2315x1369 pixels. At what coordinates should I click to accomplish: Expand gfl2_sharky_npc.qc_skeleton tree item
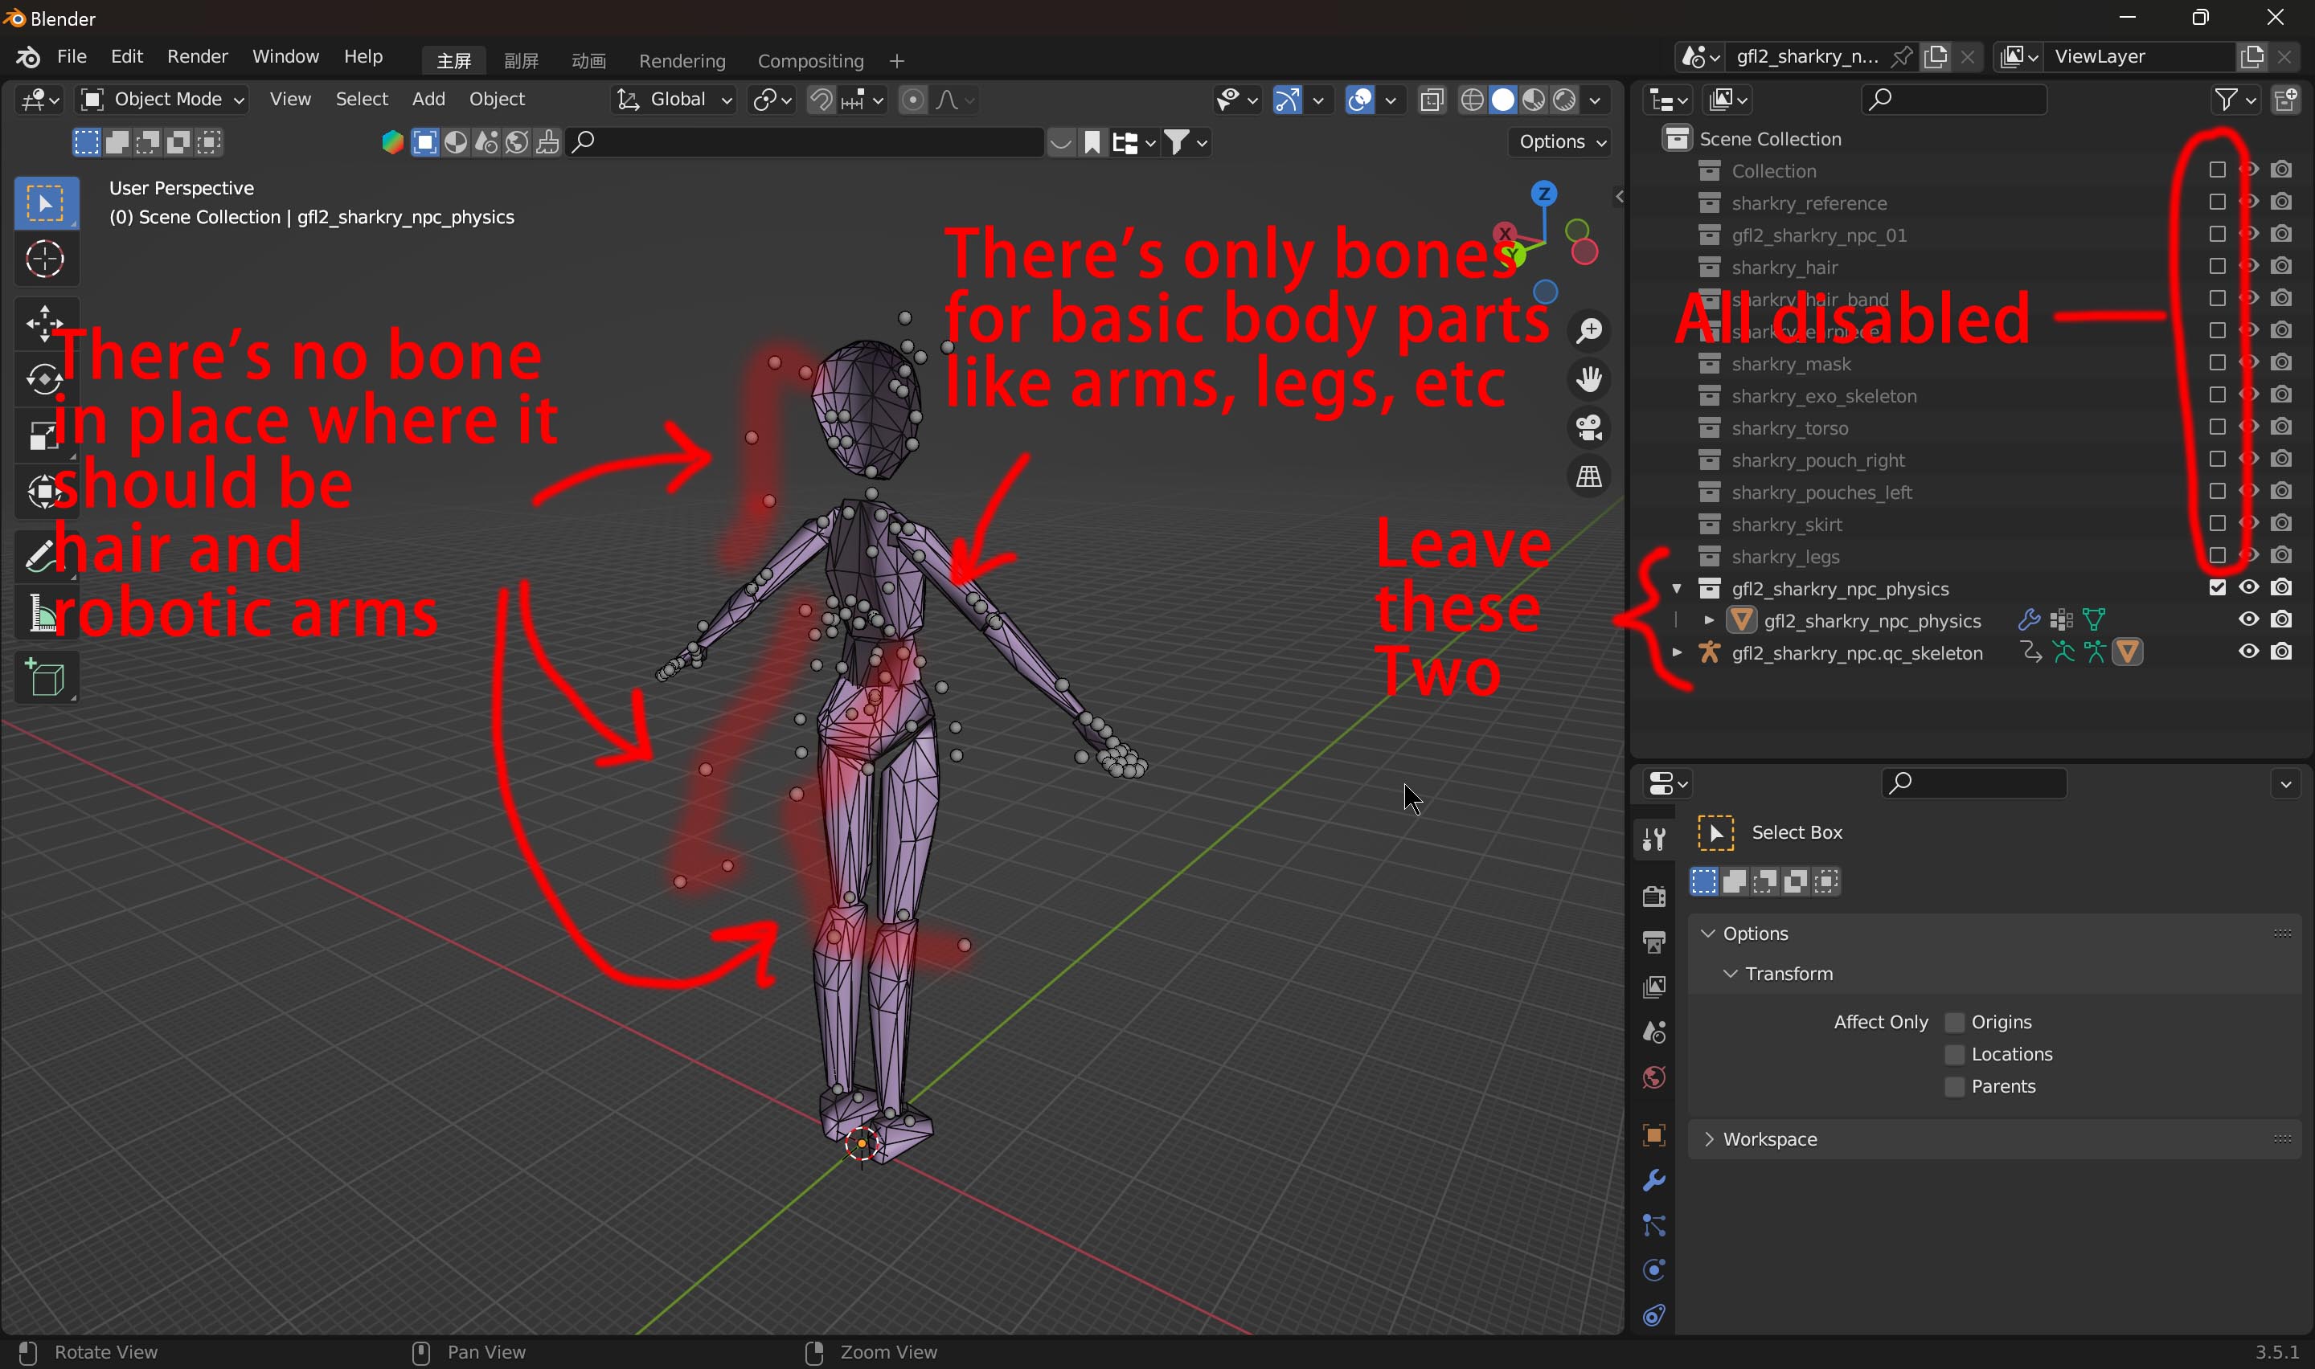[1677, 653]
